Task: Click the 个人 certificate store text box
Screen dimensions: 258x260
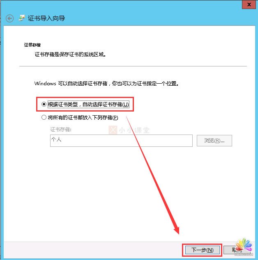Action: click(x=121, y=141)
